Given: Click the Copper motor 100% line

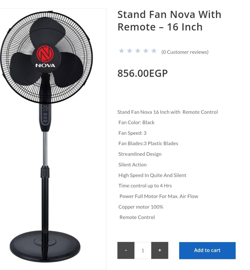Looking at the screenshot, I should click(x=141, y=207).
